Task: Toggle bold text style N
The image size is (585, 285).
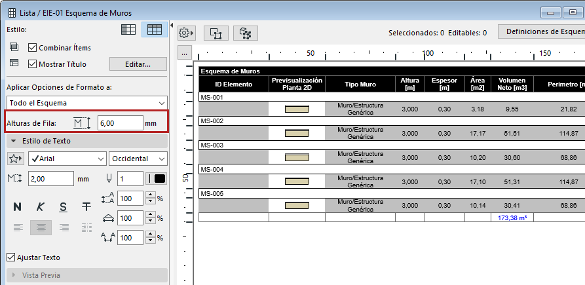Action: pyautogui.click(x=17, y=207)
